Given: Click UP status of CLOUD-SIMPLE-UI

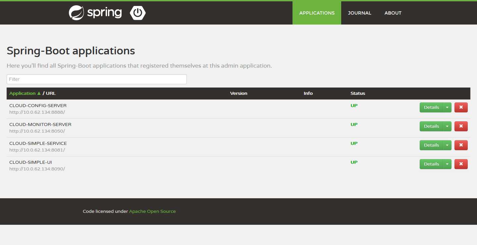Looking at the screenshot, I should [x=354, y=162].
